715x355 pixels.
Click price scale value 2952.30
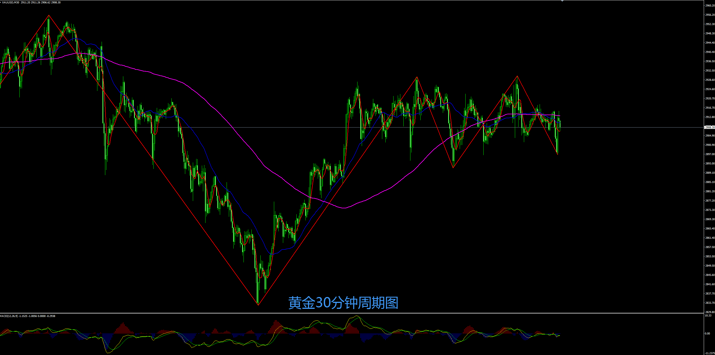[x=710, y=24]
